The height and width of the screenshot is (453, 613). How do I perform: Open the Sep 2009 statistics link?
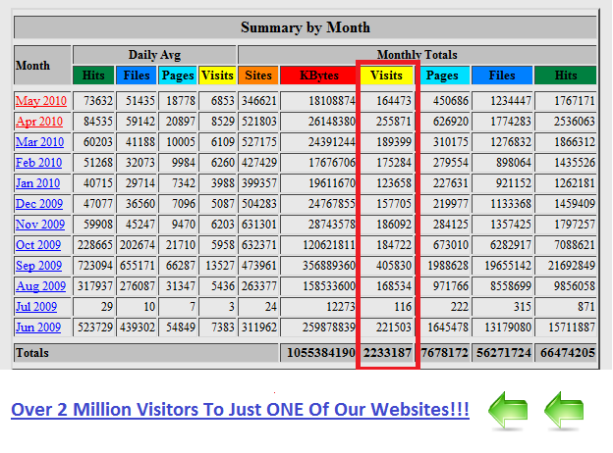pyautogui.click(x=38, y=266)
